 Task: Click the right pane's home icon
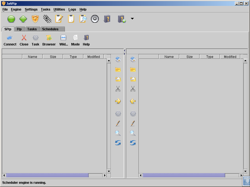tap(133, 60)
